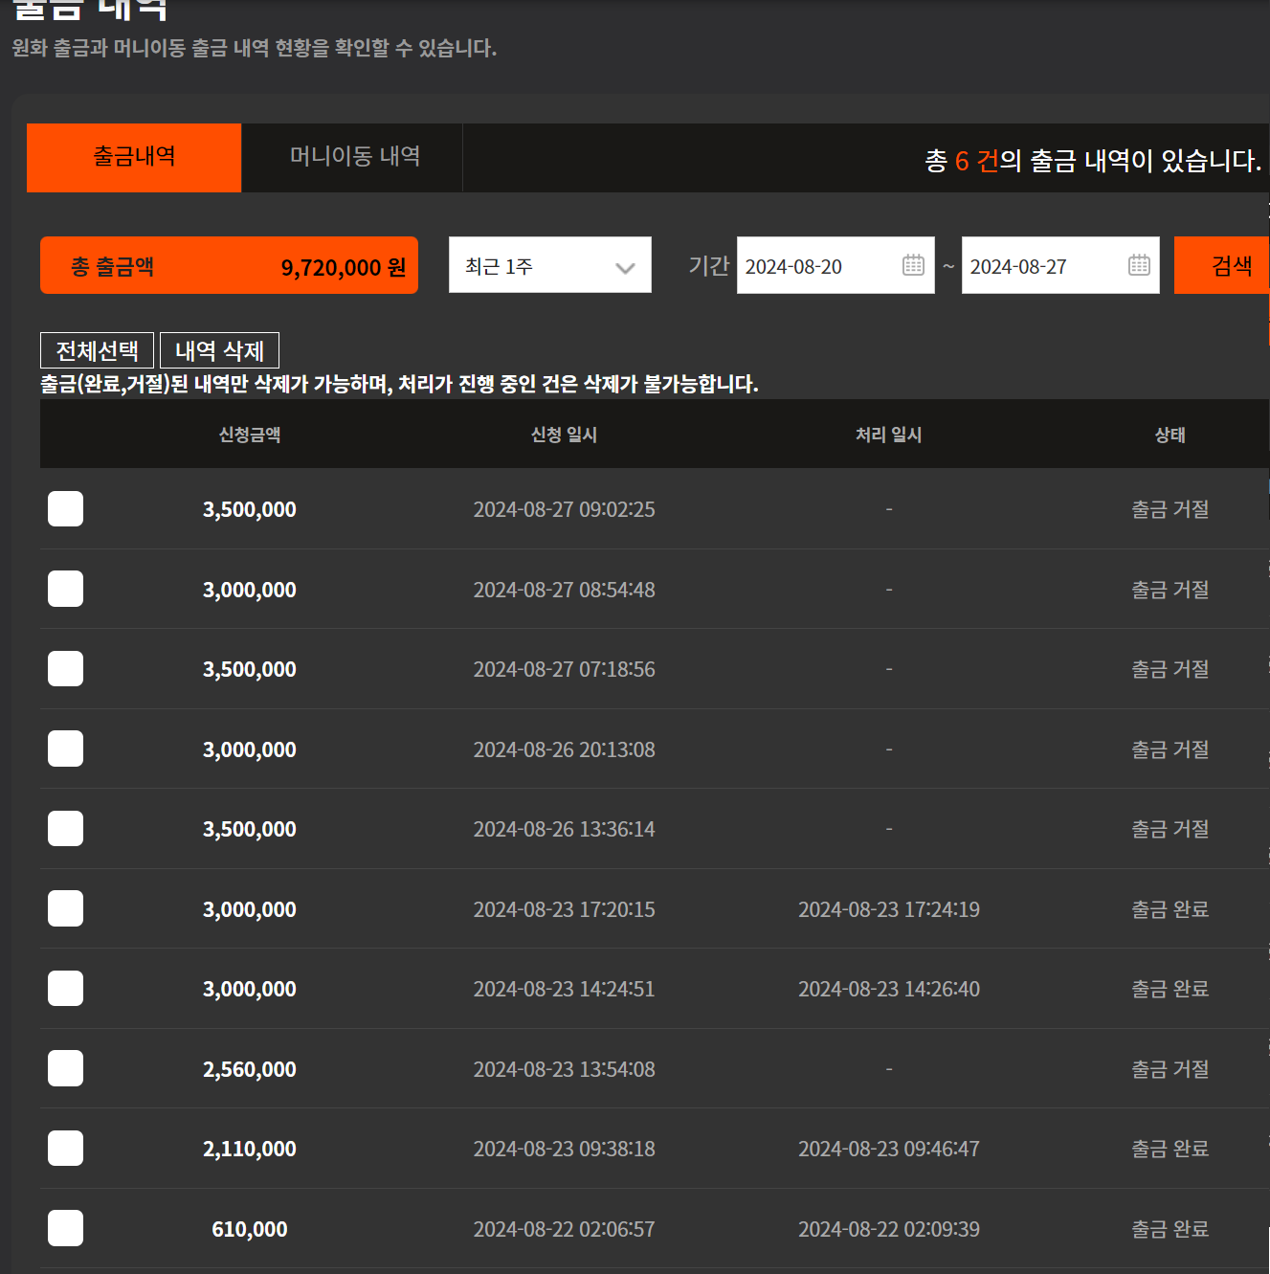Check the row requested at 2024-08-26 13:36:14
The image size is (1270, 1274).
pos(66,828)
